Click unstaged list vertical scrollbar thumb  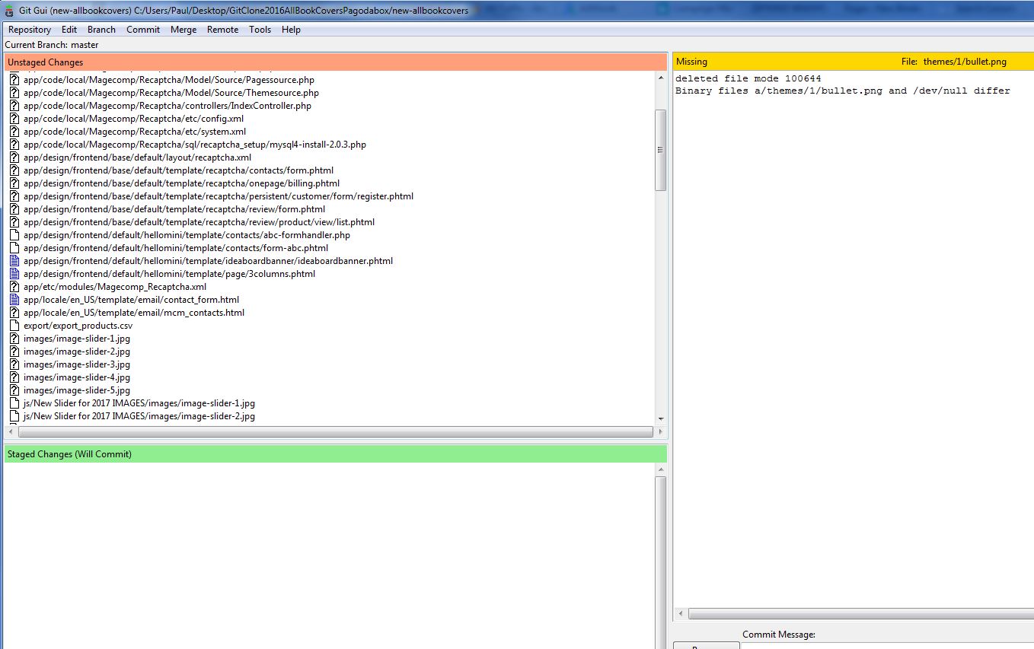[661, 150]
